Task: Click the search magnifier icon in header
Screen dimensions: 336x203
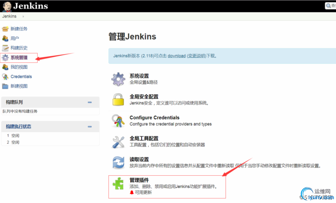Action: [x=328, y=6]
